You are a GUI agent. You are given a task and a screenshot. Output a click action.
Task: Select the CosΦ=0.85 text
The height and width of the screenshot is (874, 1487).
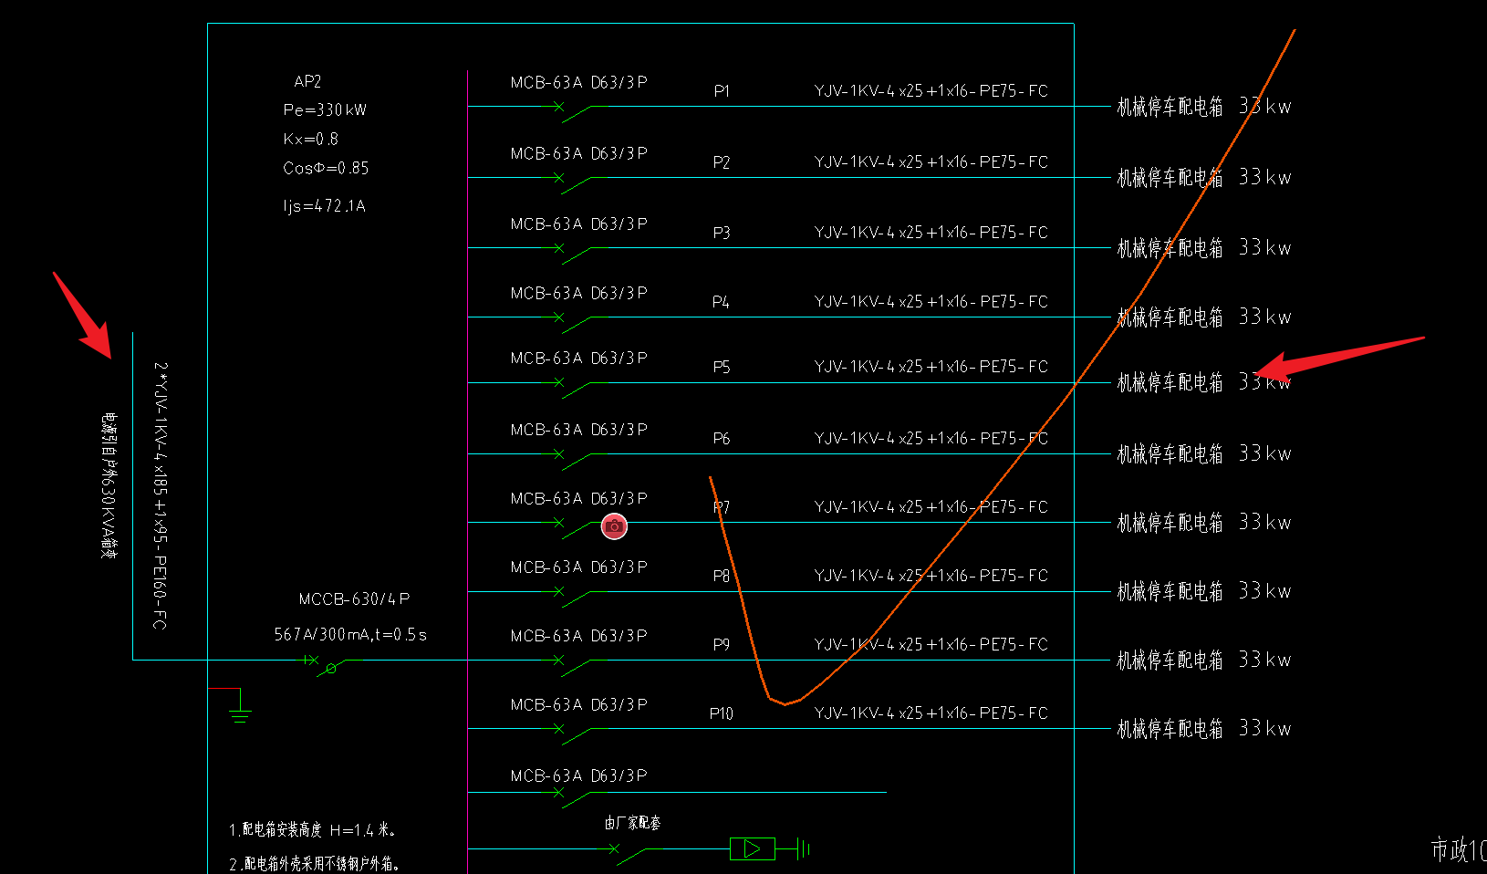point(326,168)
